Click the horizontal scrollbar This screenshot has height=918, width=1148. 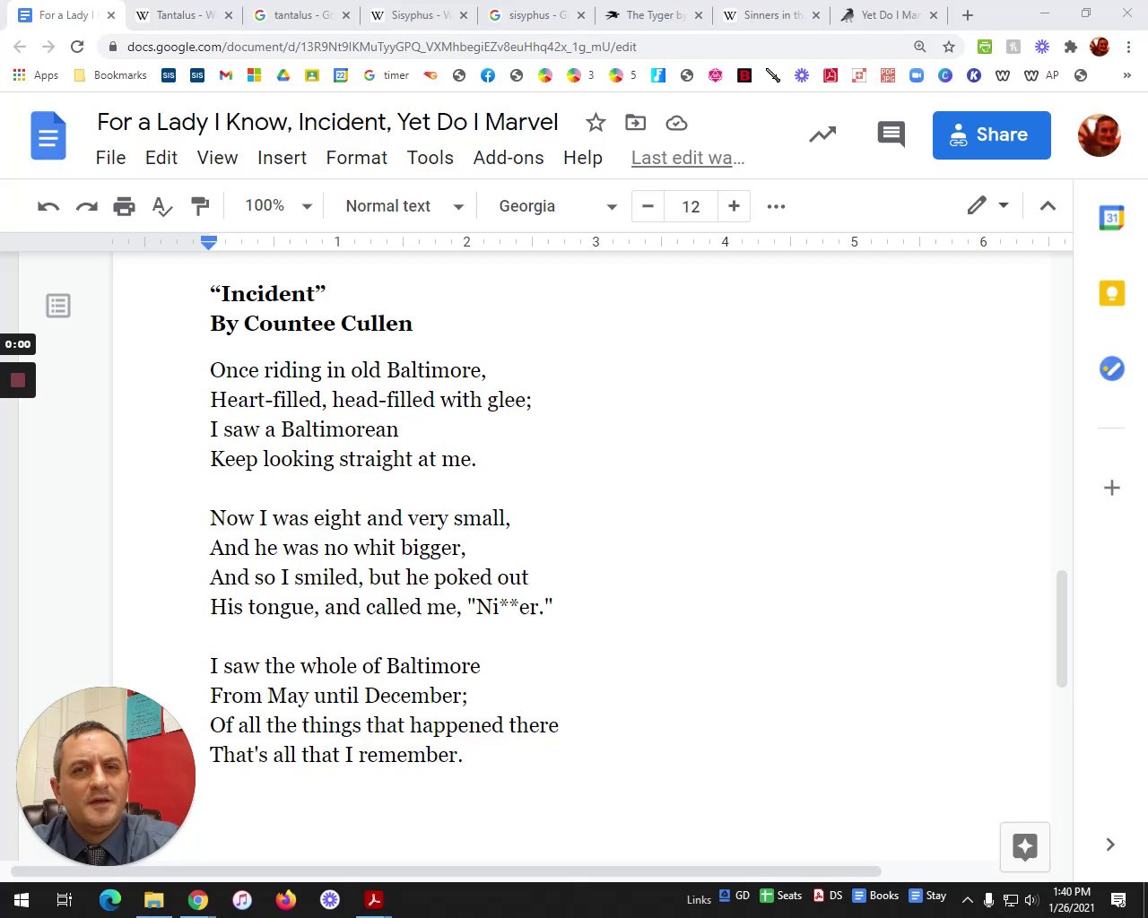[x=446, y=871]
